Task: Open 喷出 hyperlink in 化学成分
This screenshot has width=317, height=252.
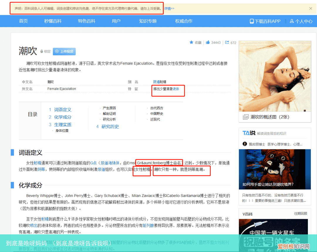Action: (x=33, y=225)
